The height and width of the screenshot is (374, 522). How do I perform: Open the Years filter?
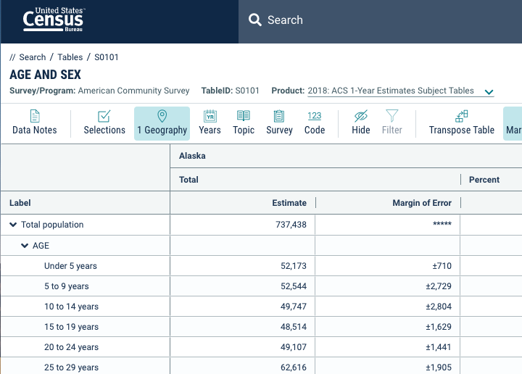210,122
